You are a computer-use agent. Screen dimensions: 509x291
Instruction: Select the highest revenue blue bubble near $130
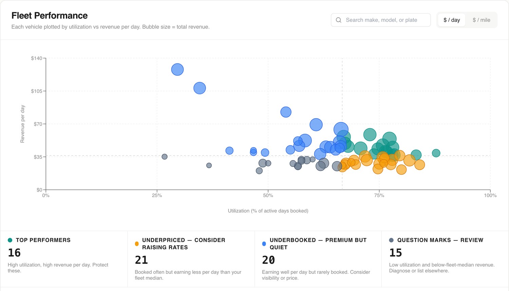coord(177,70)
